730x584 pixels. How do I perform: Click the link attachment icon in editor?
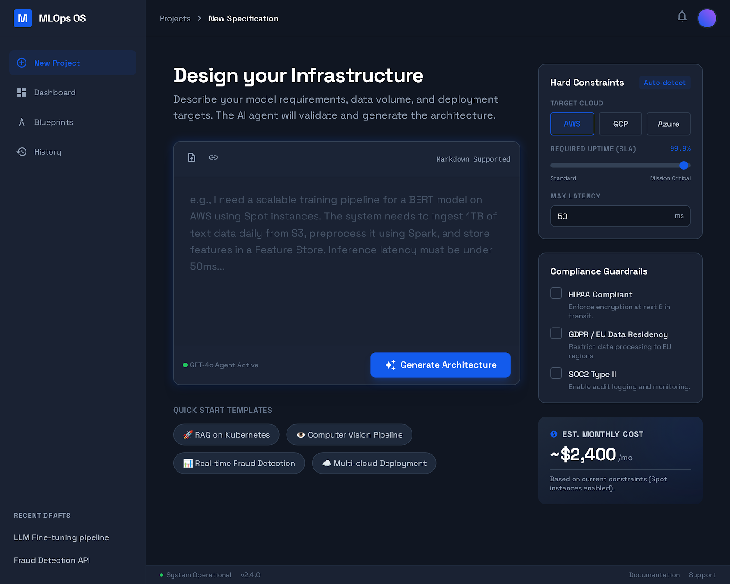[213, 157]
